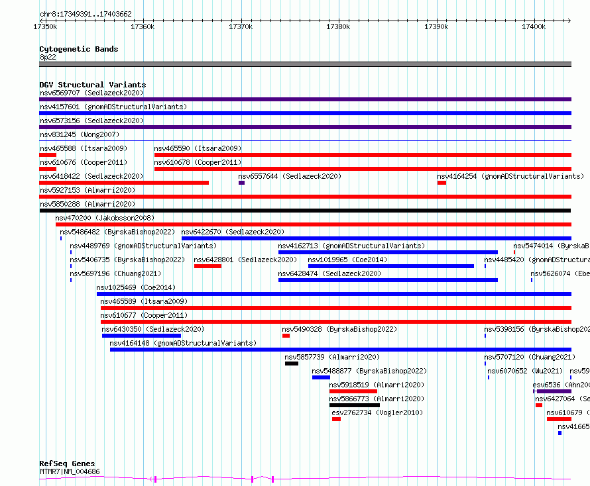Click the DGV Structural Variants track title
This screenshot has width=590, height=486.
pos(93,85)
